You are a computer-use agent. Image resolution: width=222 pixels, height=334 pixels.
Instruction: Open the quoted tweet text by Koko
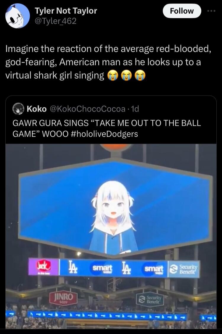(x=107, y=128)
